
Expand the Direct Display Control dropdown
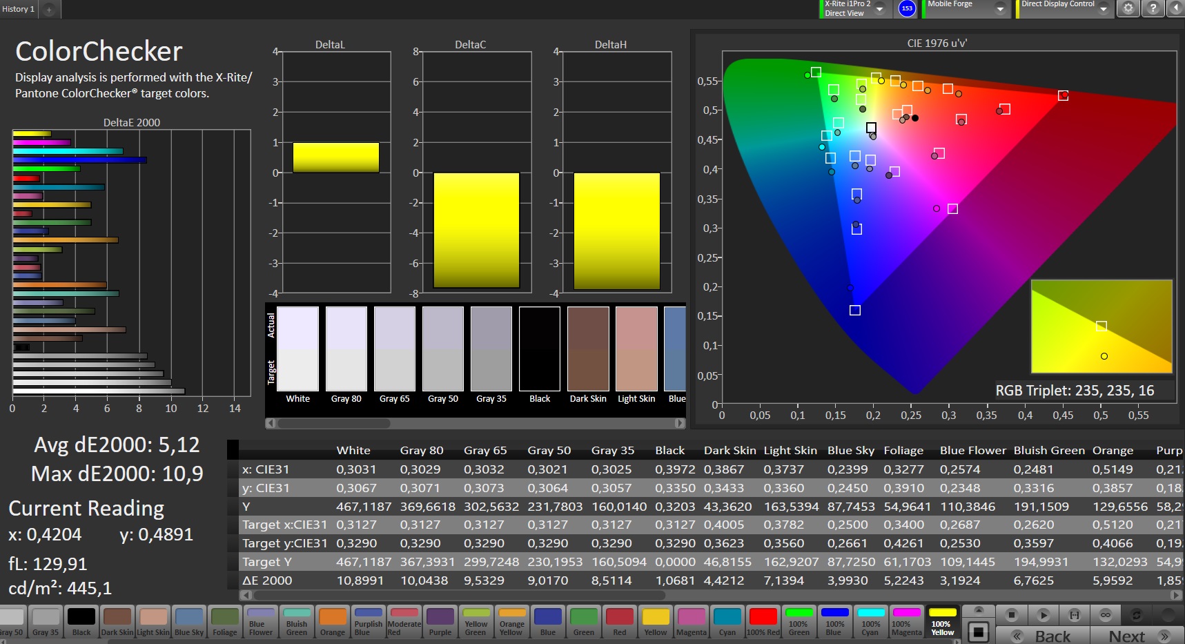pos(1104,8)
